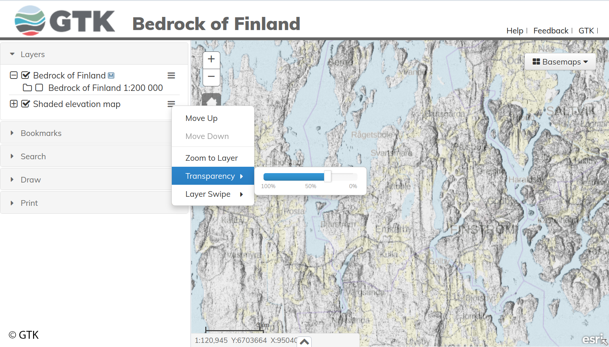Collapse the Bedrock of Finland layer group
Image resolution: width=609 pixels, height=347 pixels.
14,75
